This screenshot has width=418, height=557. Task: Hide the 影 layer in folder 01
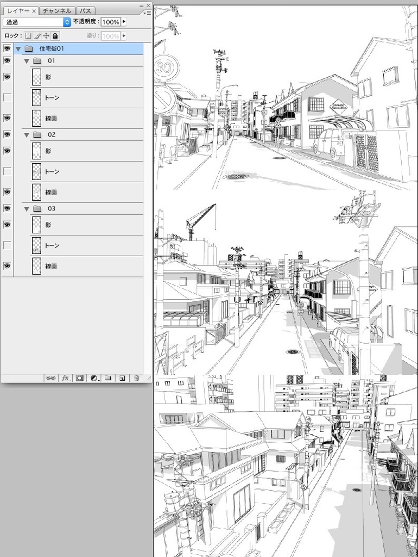7,77
